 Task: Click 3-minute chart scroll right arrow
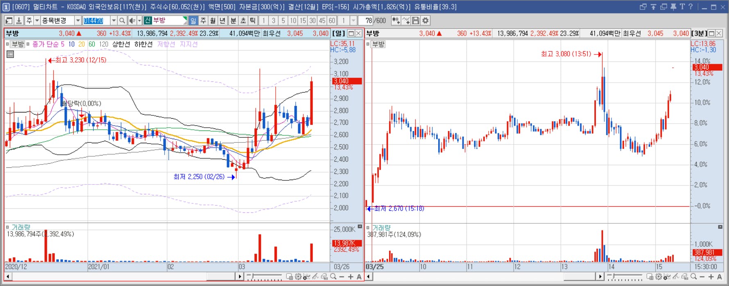point(600,277)
